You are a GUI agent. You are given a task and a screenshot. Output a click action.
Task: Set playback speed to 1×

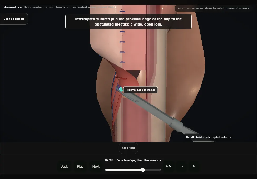click(x=181, y=166)
